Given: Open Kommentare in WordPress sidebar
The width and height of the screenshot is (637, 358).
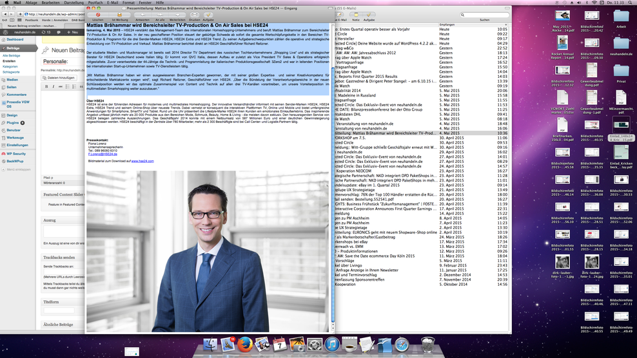Looking at the screenshot, I should pos(18,95).
